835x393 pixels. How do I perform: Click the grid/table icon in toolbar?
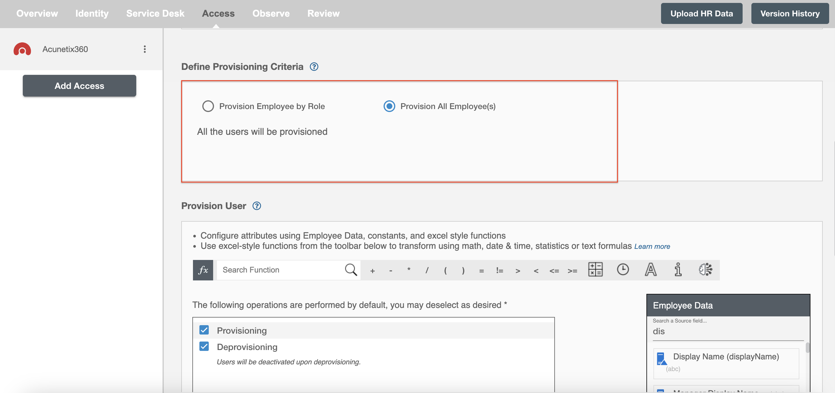click(x=595, y=270)
